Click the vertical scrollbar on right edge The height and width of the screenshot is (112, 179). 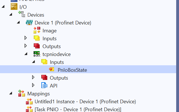point(178,56)
